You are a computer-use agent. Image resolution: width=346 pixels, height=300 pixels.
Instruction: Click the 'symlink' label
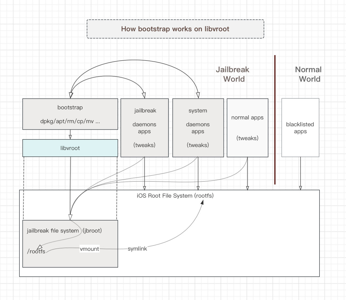pos(137,249)
